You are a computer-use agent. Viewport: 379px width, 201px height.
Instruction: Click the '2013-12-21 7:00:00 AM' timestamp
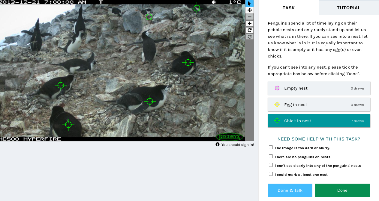[x=44, y=2]
